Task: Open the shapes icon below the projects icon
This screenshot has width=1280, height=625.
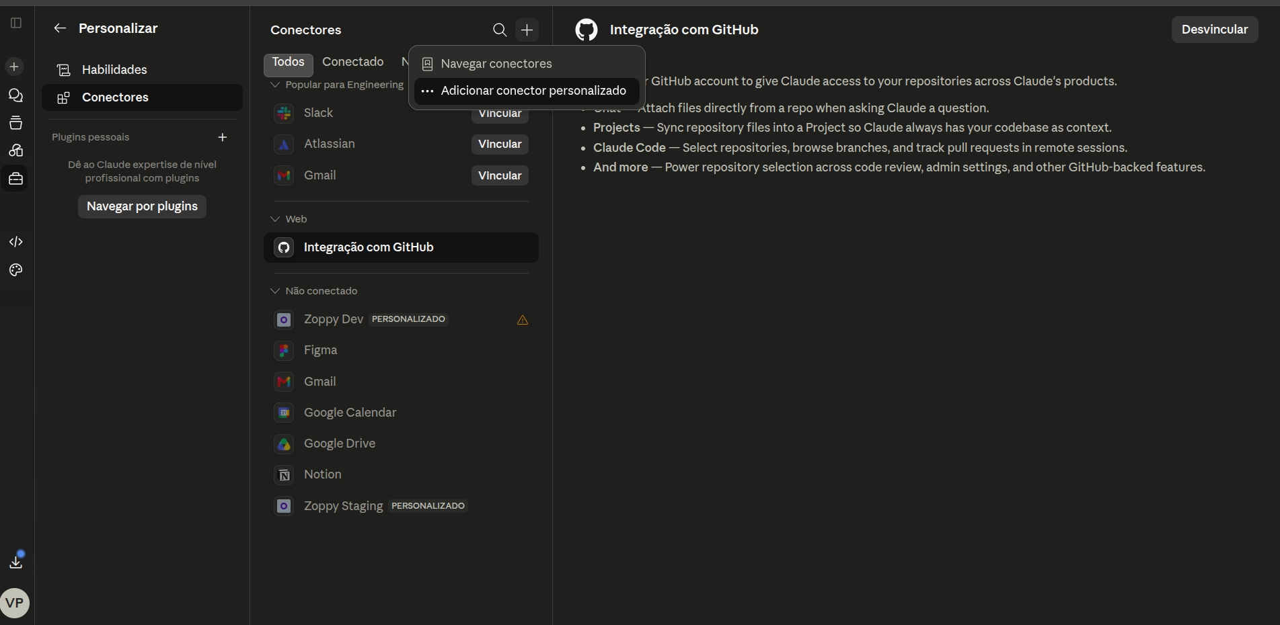Action: pyautogui.click(x=15, y=150)
